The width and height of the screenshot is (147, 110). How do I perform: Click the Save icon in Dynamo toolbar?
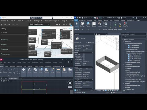coord(9,25)
